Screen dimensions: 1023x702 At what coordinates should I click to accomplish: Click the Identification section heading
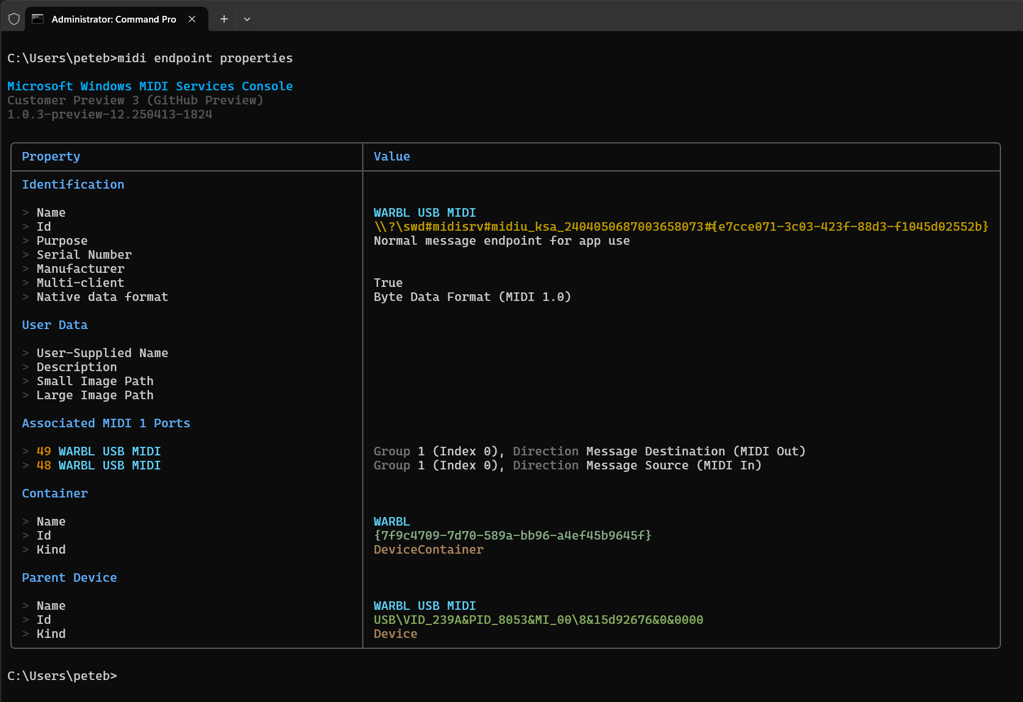pyautogui.click(x=73, y=184)
